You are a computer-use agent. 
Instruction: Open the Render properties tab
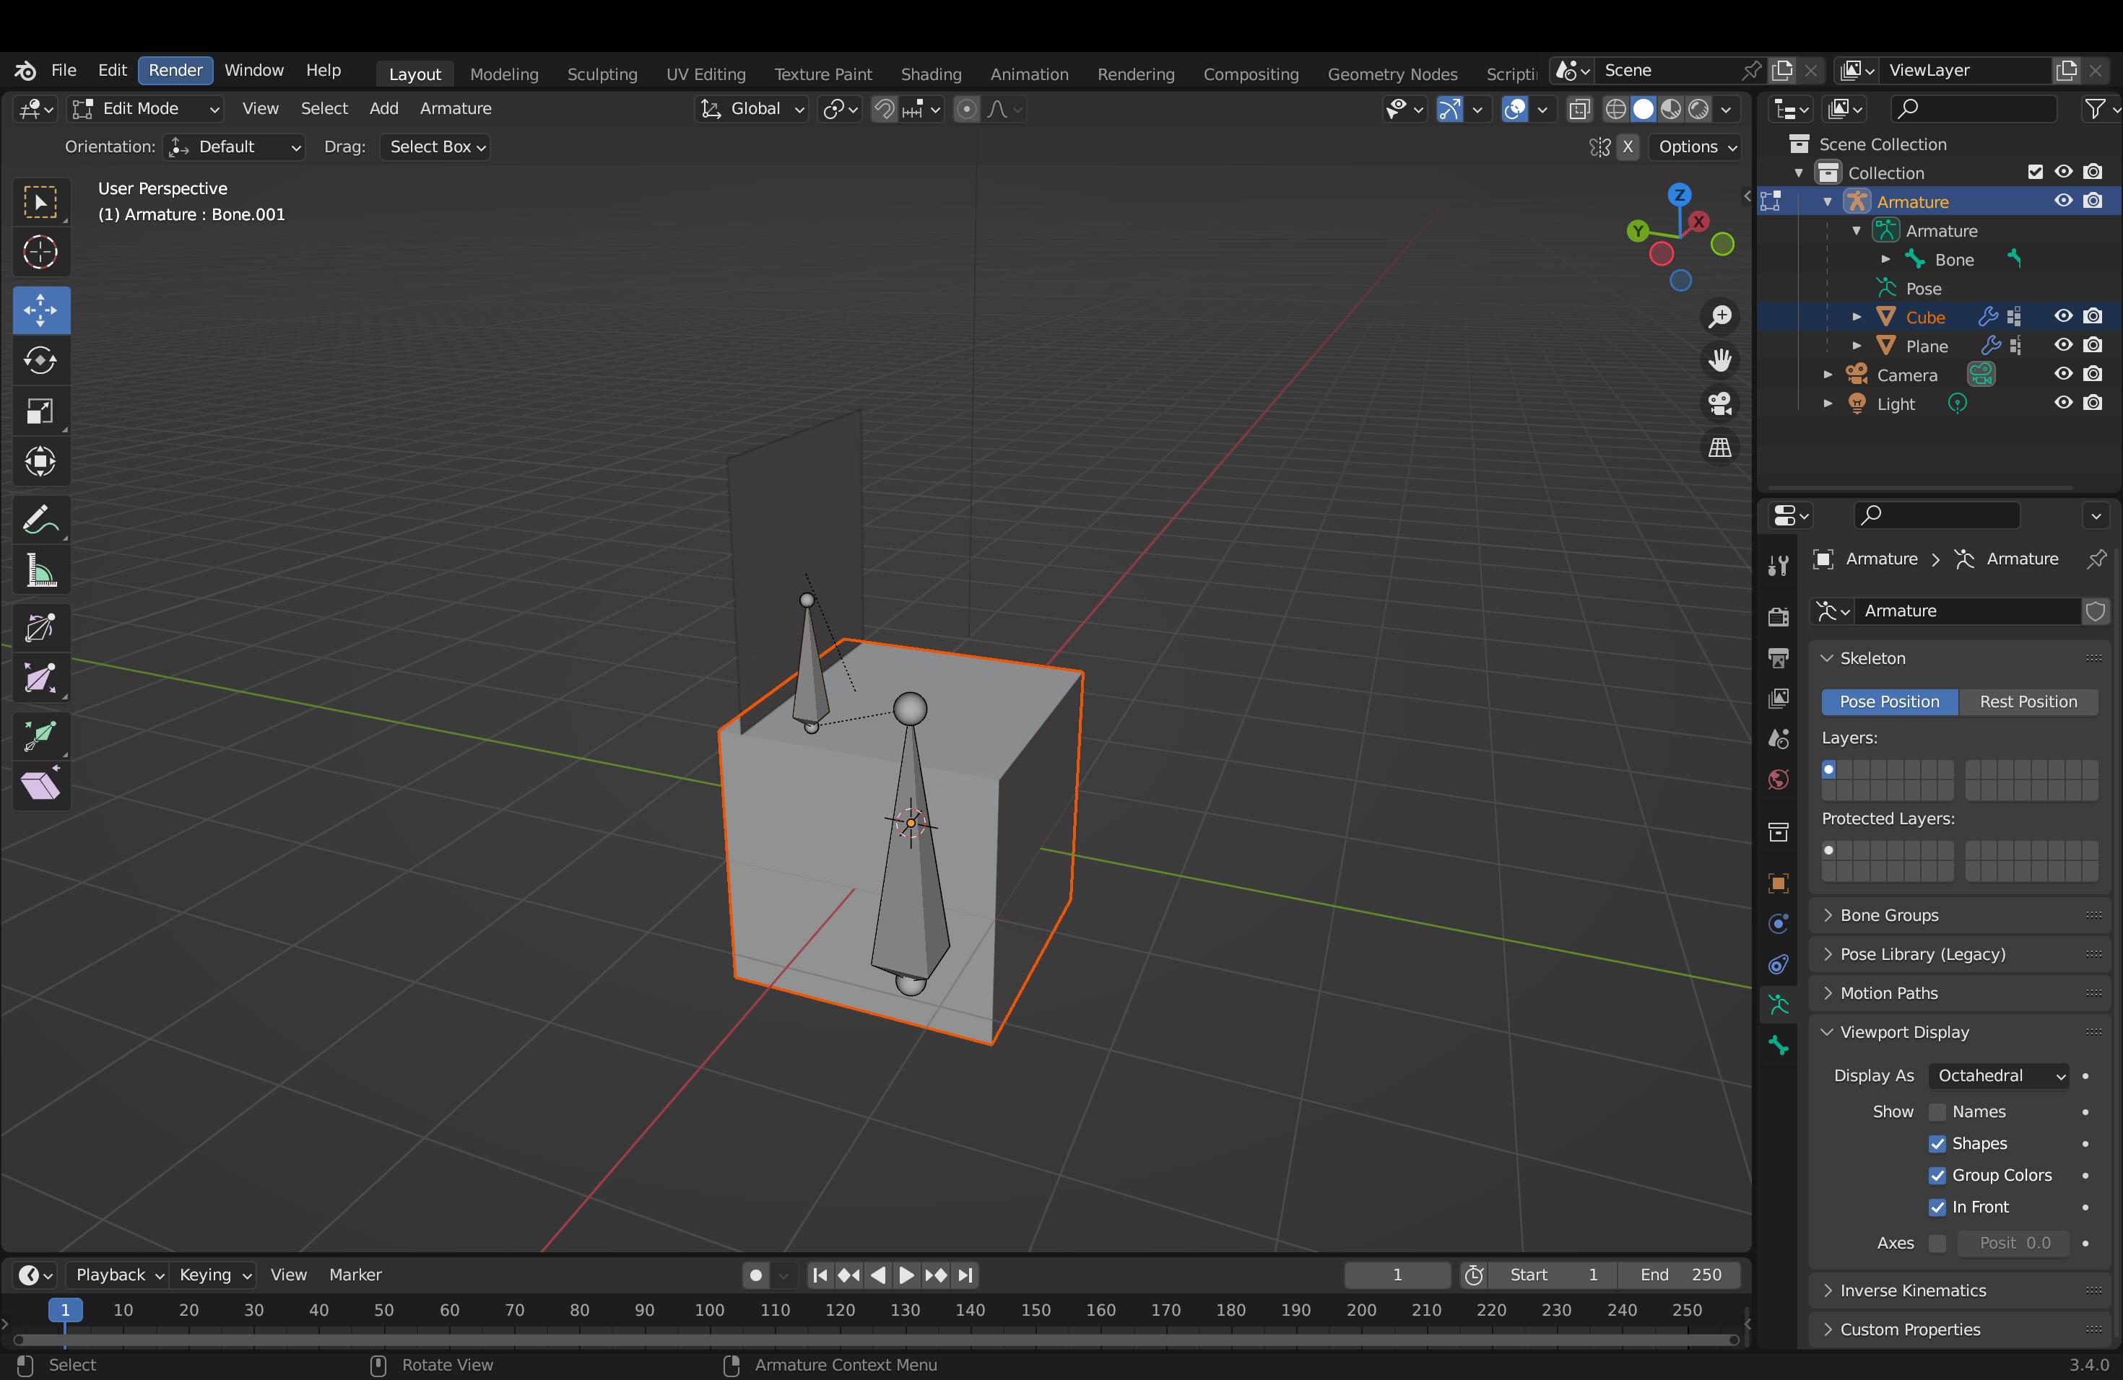(x=1779, y=616)
